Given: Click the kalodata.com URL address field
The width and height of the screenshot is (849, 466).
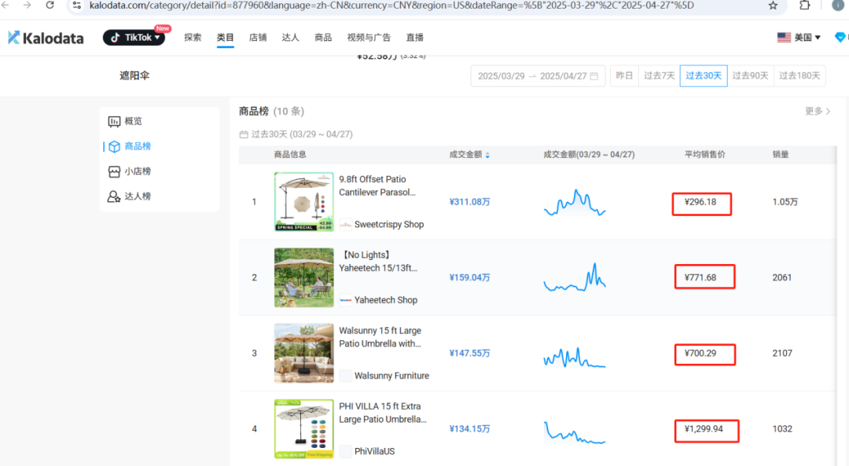Looking at the screenshot, I should pyautogui.click(x=391, y=6).
